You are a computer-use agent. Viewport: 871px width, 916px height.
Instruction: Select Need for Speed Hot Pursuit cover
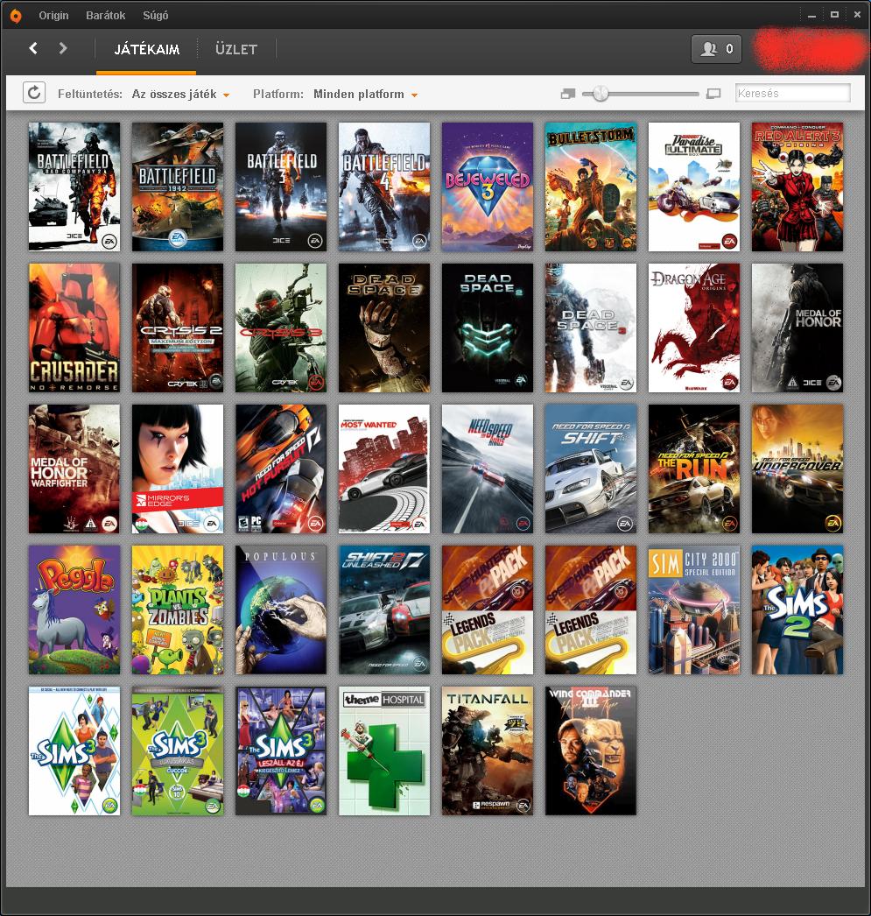(281, 469)
